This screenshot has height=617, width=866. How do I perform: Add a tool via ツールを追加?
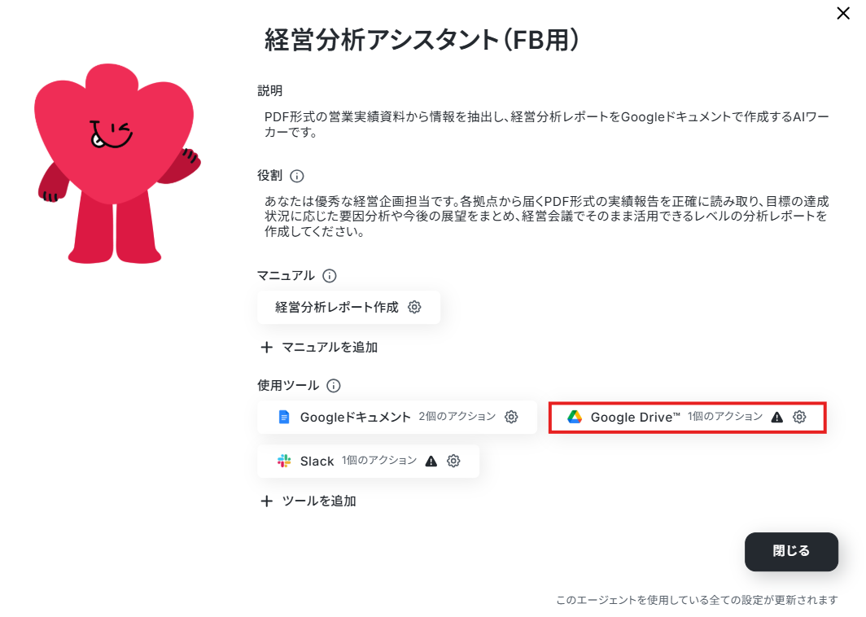click(308, 501)
